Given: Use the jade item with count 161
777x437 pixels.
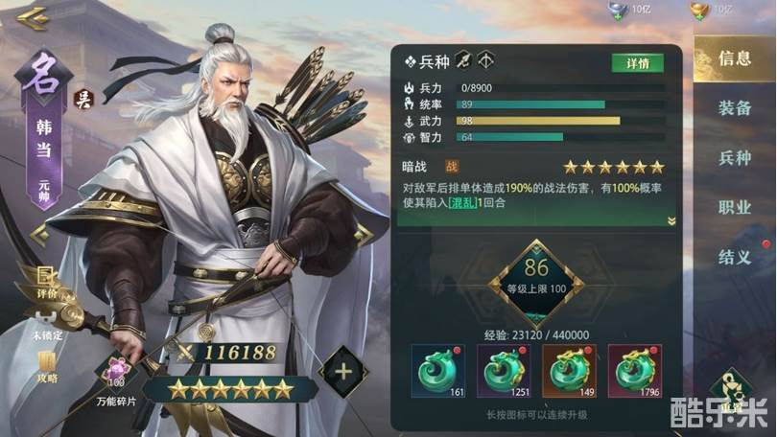Looking at the screenshot, I should [x=438, y=371].
